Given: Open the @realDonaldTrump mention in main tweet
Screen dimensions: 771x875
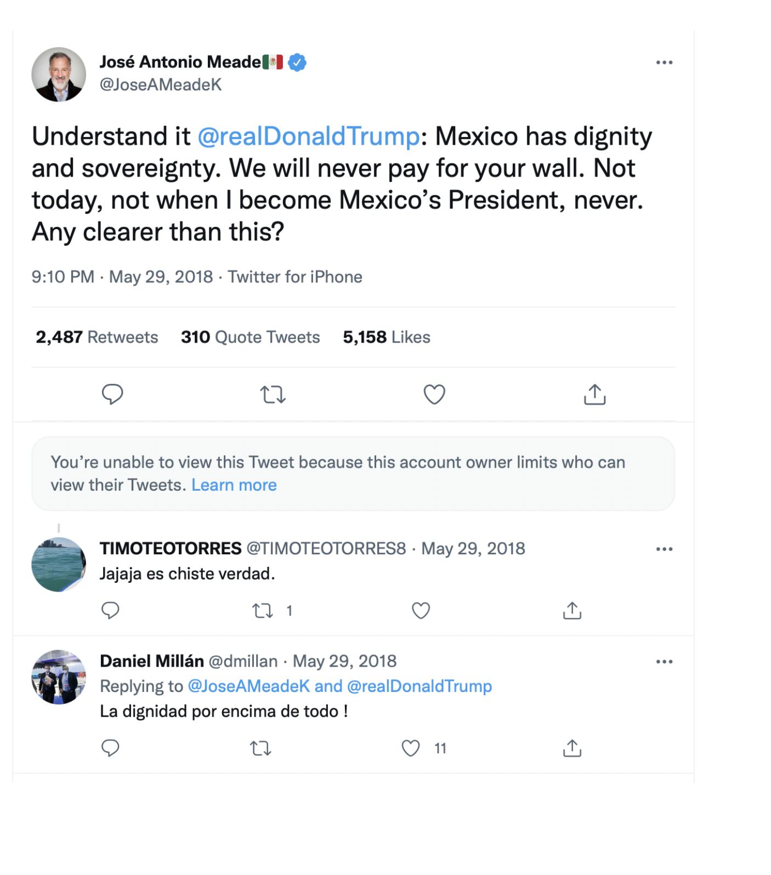Looking at the screenshot, I should click(308, 136).
